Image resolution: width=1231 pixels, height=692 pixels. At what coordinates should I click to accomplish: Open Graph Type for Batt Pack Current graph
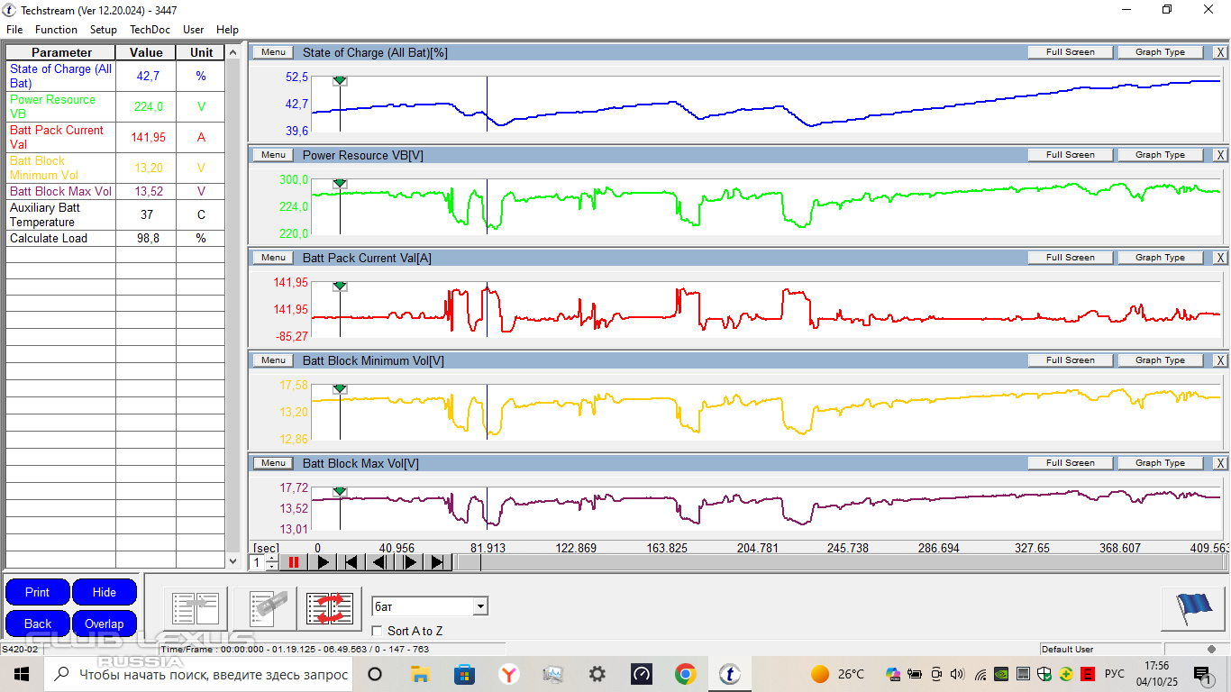coord(1160,258)
